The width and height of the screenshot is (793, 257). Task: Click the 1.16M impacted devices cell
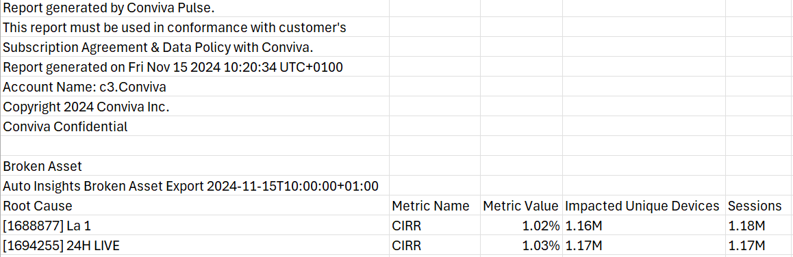click(644, 225)
